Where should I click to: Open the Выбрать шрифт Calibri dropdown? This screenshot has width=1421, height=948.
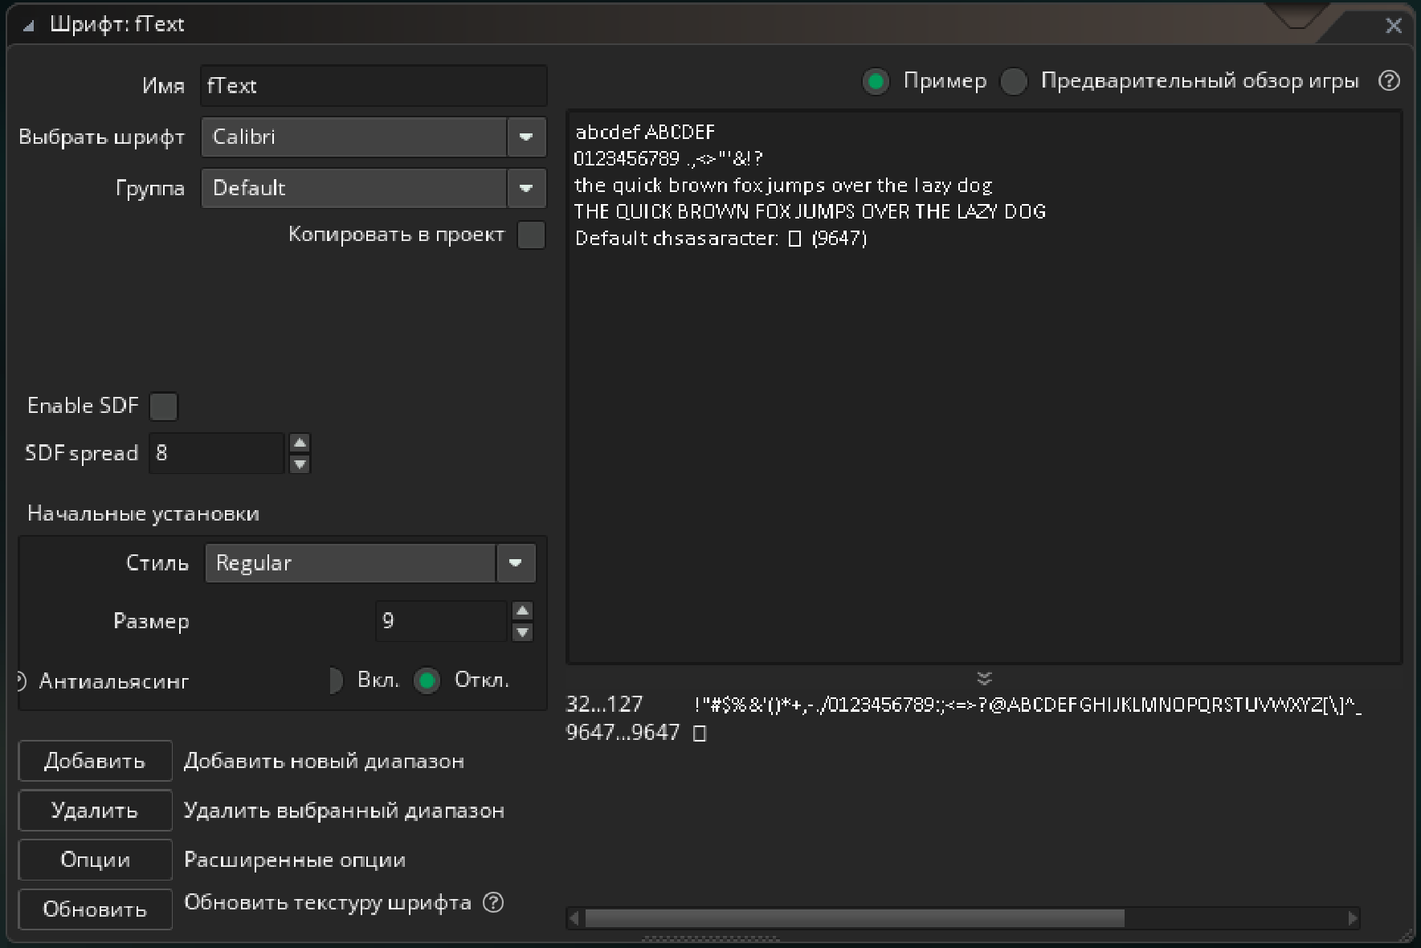click(526, 137)
